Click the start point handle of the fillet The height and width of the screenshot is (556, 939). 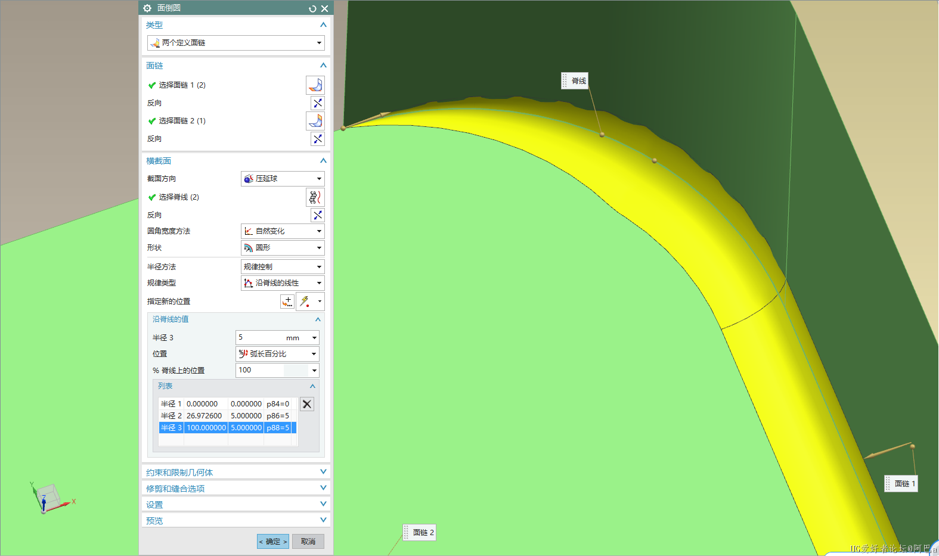tap(343, 128)
